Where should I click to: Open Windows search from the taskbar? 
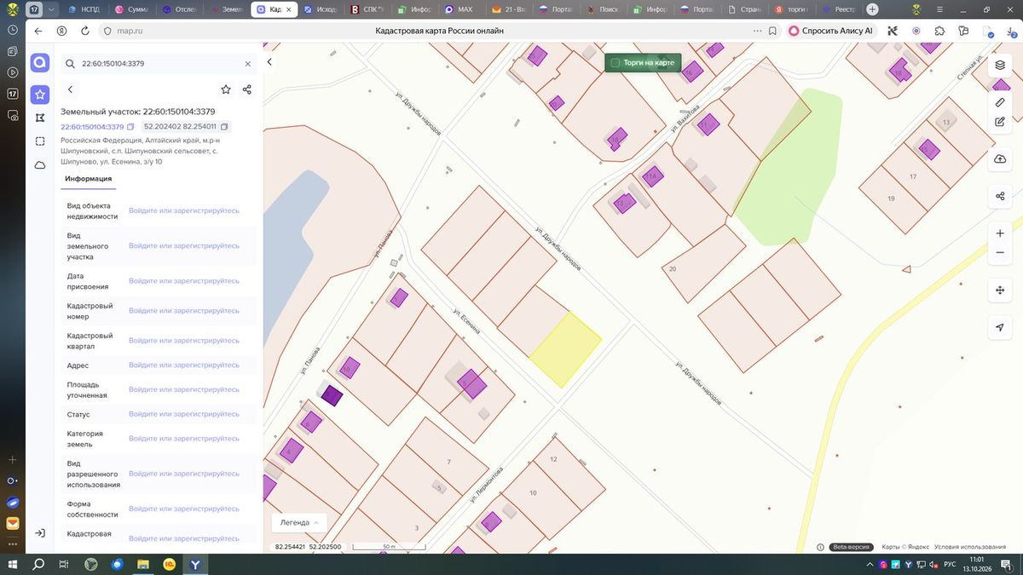tap(38, 565)
